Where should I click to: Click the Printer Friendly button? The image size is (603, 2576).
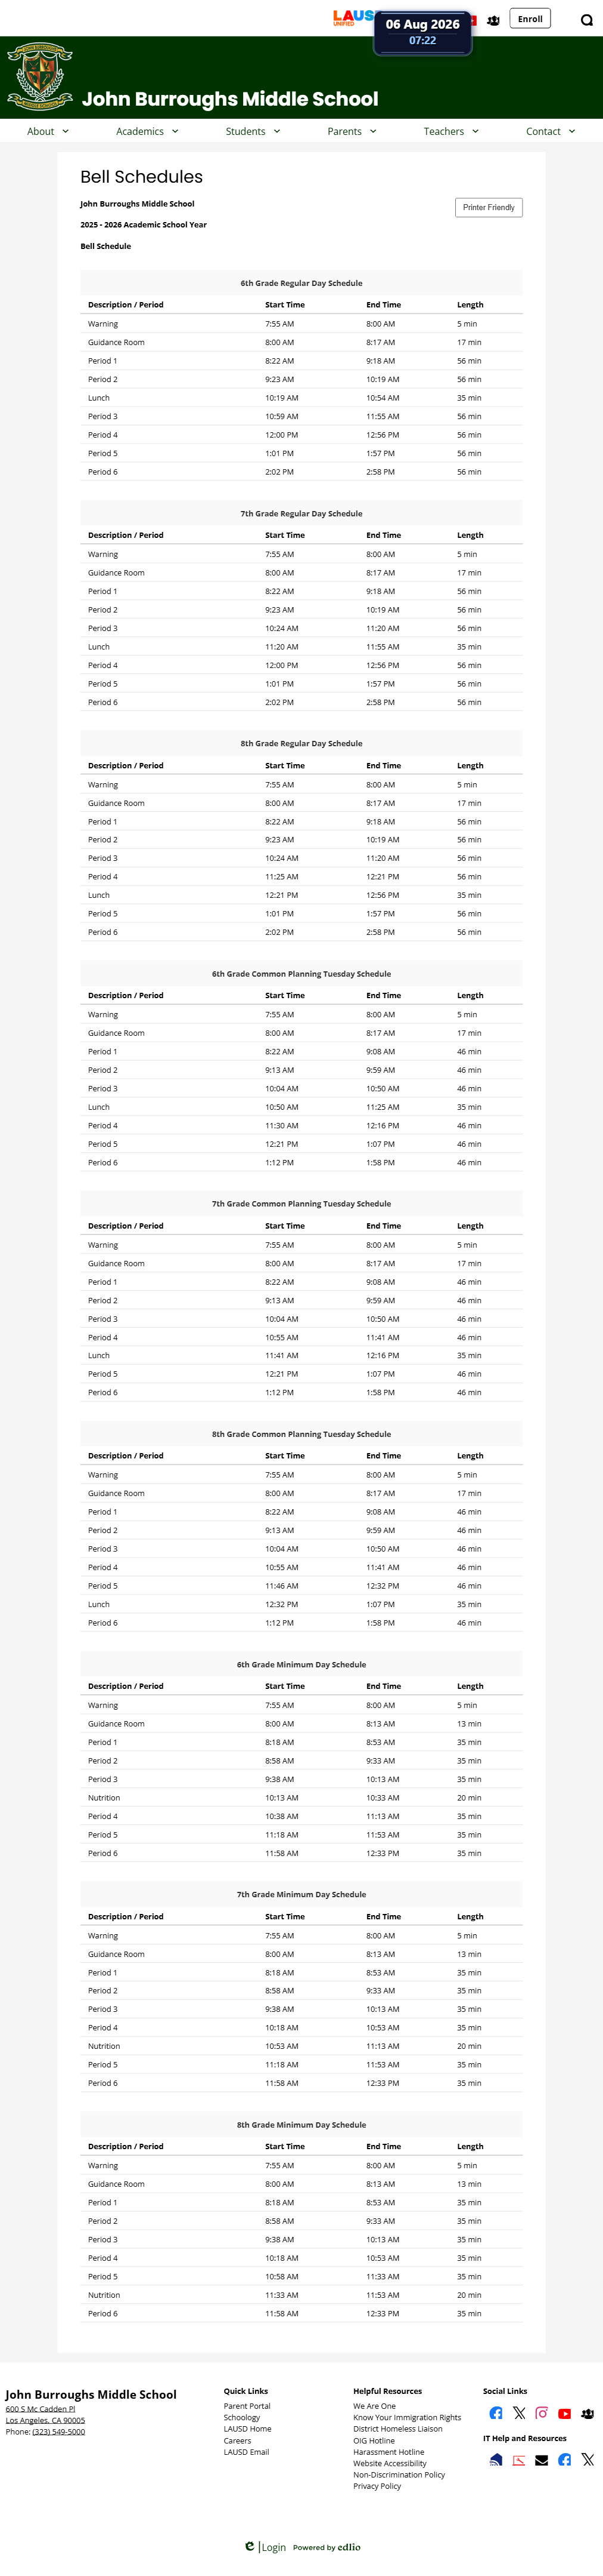tap(489, 207)
